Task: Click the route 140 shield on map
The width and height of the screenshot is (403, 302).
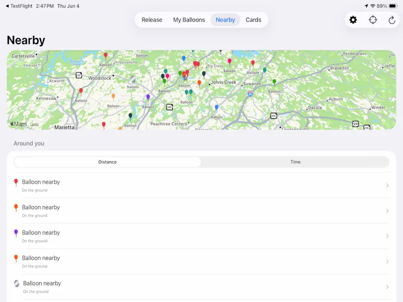Action: [x=169, y=107]
